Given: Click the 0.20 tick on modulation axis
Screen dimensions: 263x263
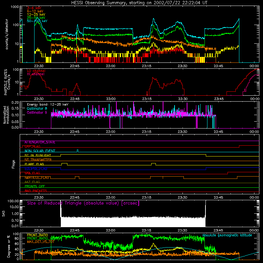Looking at the screenshot, I should pyautogui.click(x=15, y=103).
